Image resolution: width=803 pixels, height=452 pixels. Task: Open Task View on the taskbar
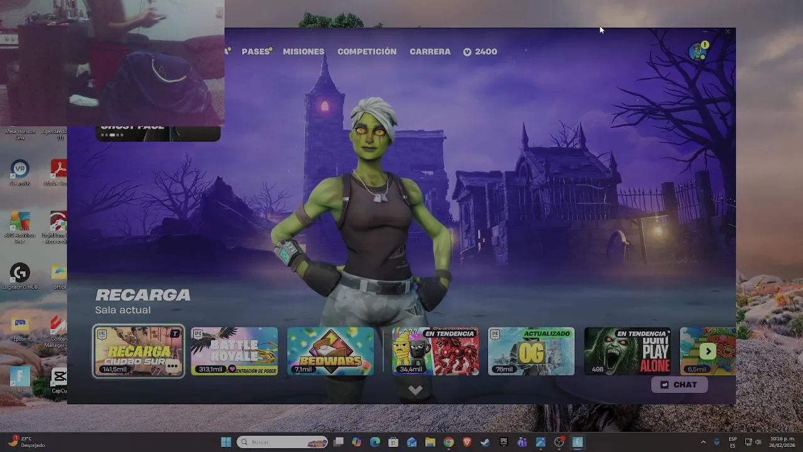pos(339,442)
